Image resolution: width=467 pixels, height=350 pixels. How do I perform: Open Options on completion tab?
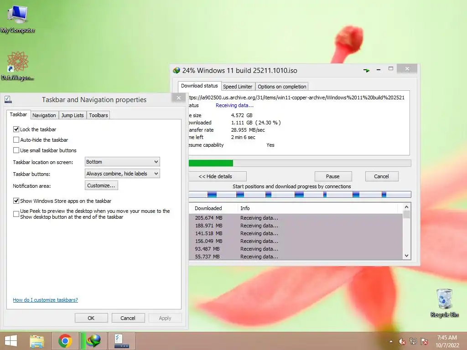point(282,87)
